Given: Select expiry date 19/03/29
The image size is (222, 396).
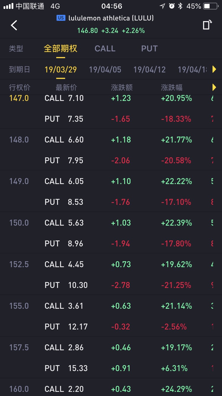Looking at the screenshot, I should (x=61, y=69).
